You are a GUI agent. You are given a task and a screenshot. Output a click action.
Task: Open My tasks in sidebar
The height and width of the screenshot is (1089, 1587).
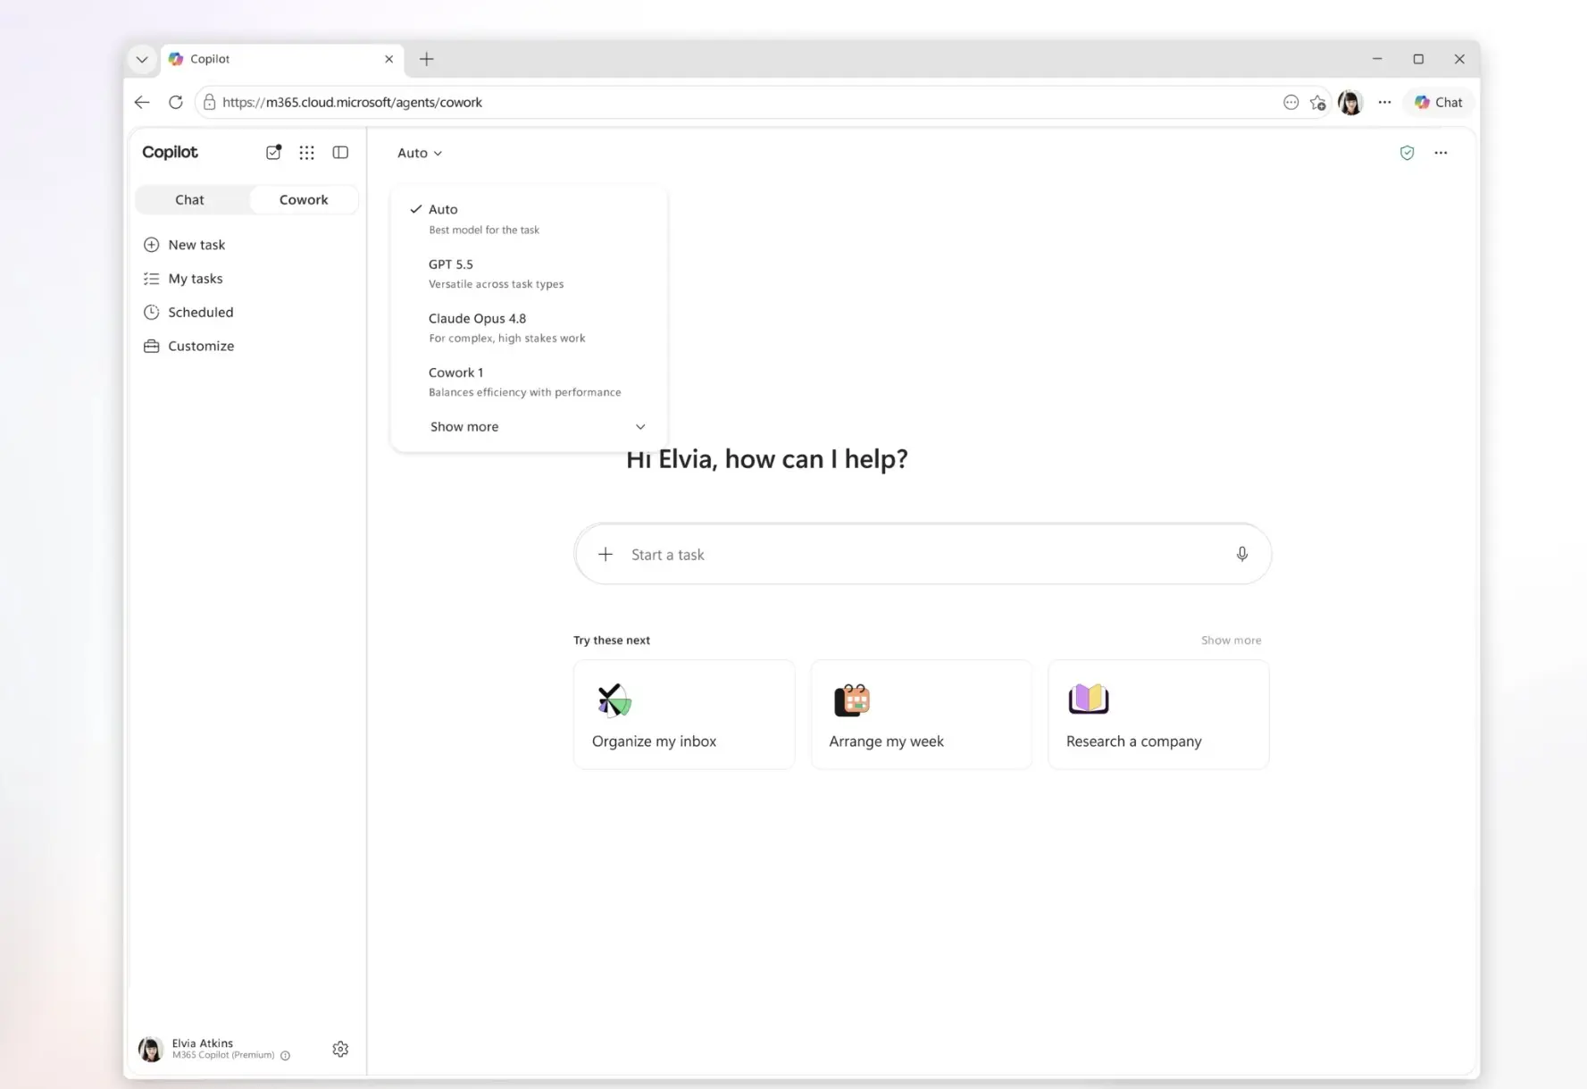(x=196, y=279)
